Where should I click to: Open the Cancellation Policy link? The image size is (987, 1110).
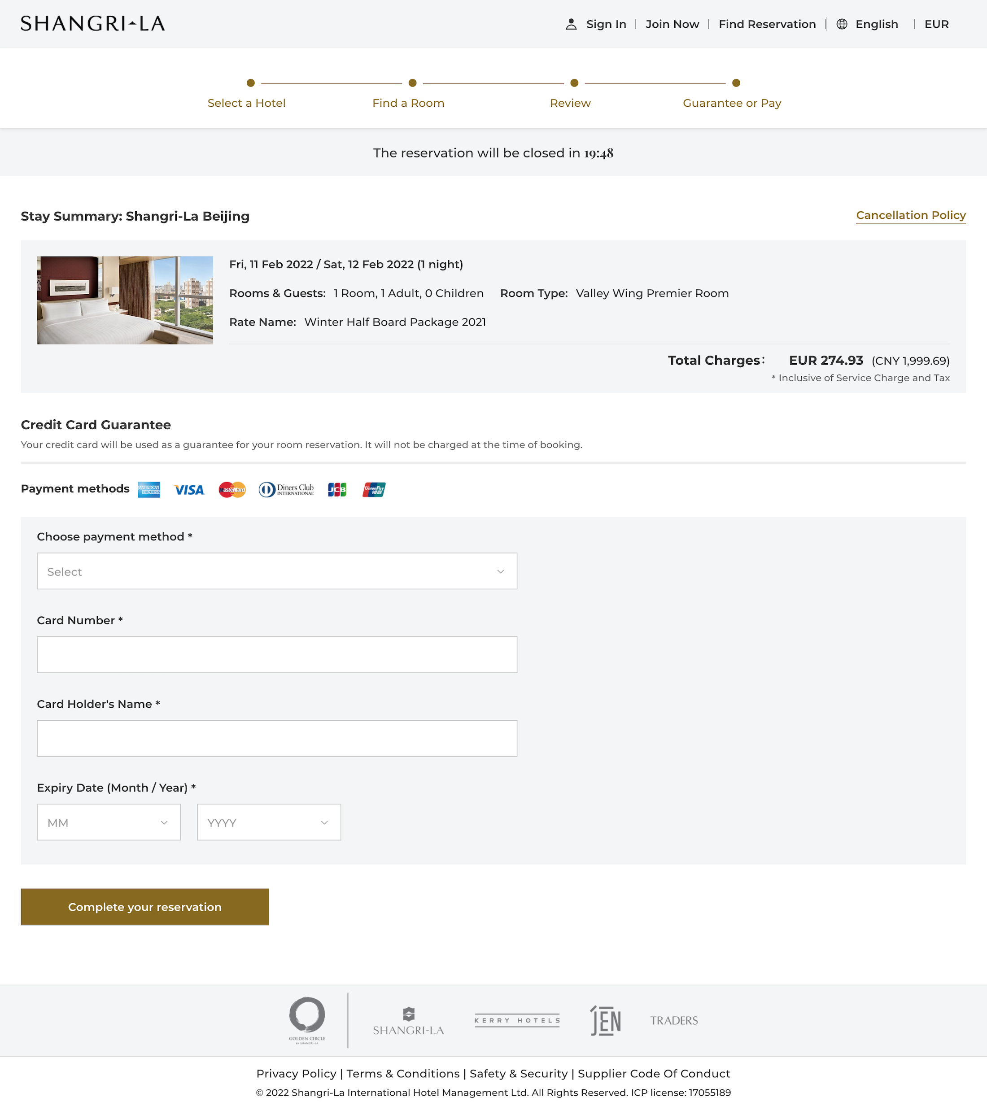point(910,215)
